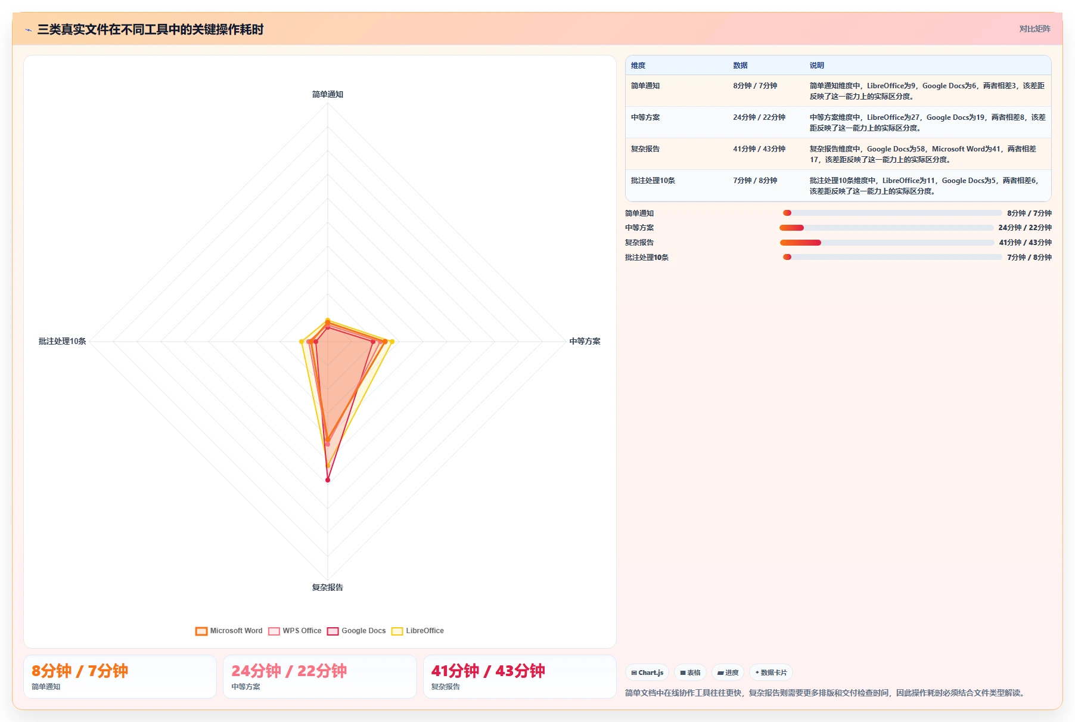Select the 复杂报告 cell in the table

pos(676,154)
